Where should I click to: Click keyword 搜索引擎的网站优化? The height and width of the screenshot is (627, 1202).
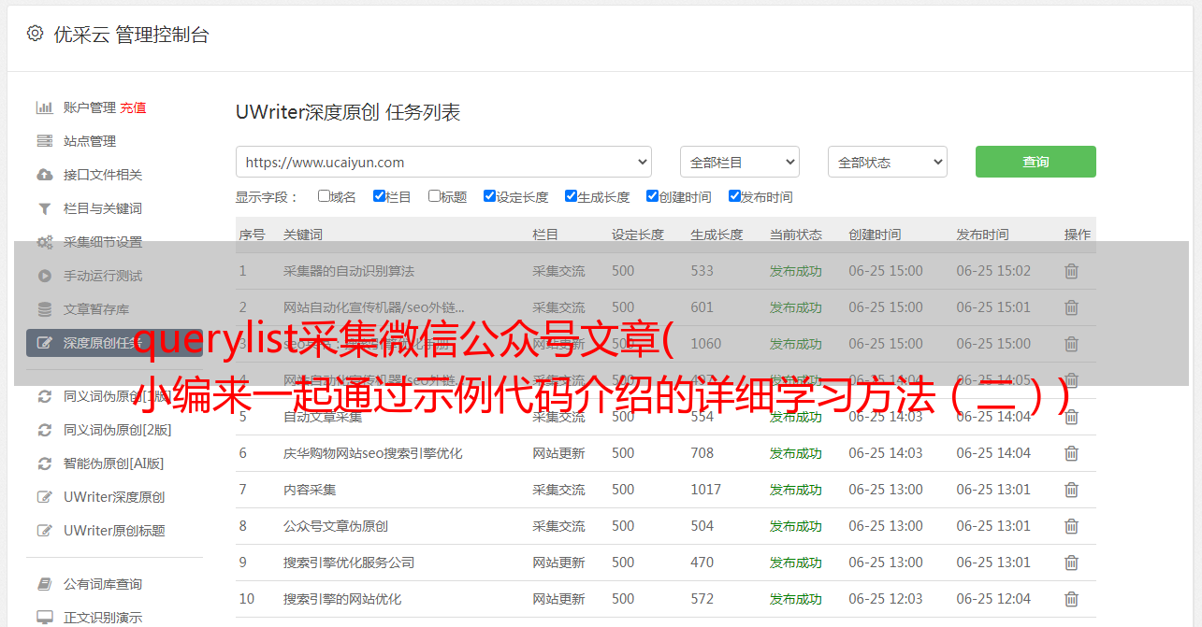[x=342, y=599]
